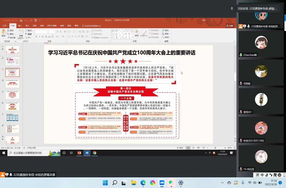The height and width of the screenshot is (188, 286).
Task: Toggle Bold formatting in the Font group
Action: 36,37
